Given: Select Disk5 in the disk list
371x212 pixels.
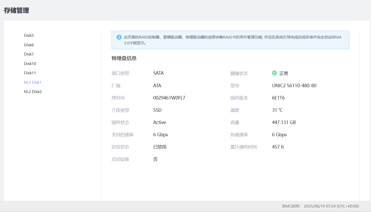Looking at the screenshot, I should 29,35.
